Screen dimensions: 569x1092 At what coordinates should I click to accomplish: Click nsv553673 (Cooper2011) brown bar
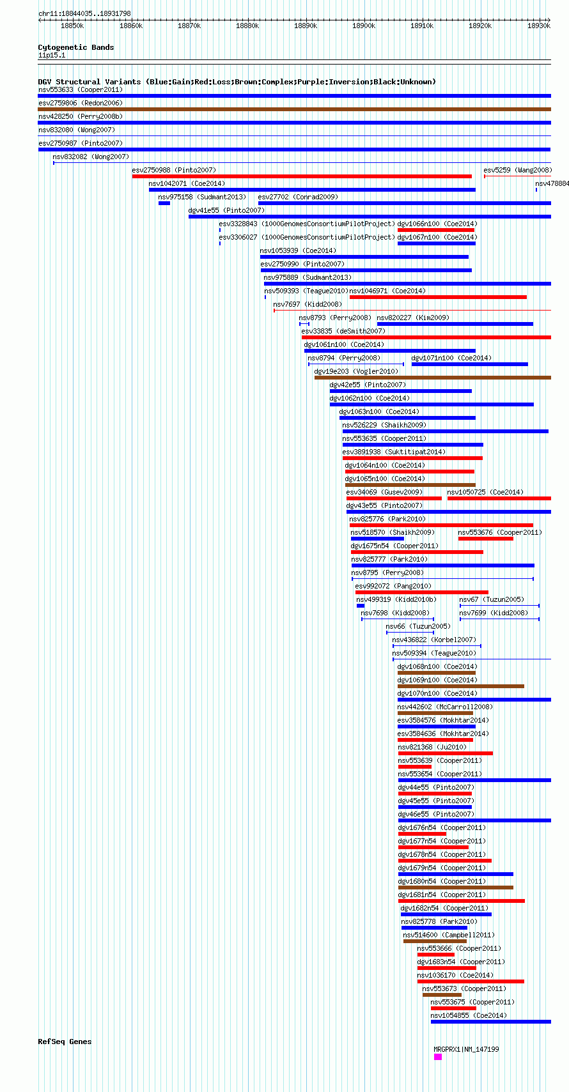pyautogui.click(x=442, y=995)
